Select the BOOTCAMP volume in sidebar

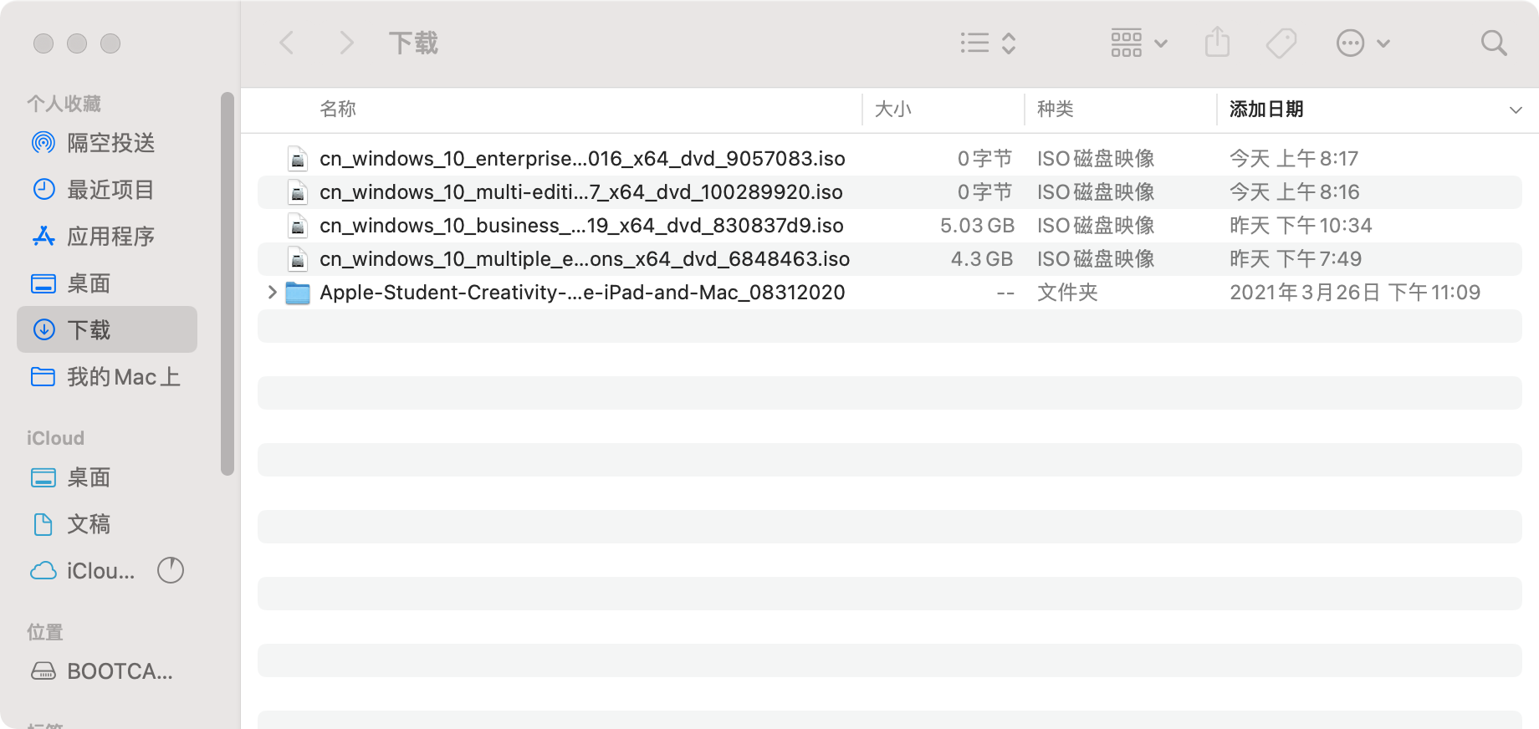(119, 671)
